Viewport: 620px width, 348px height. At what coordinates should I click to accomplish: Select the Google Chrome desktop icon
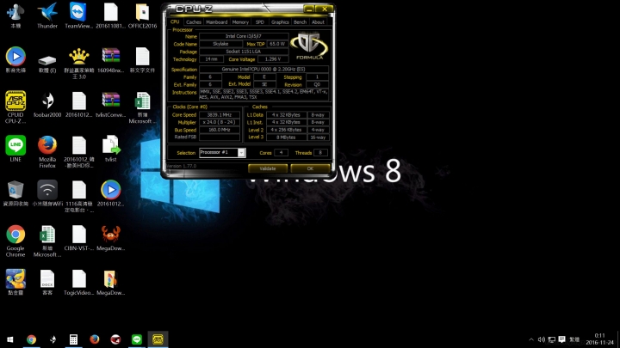point(15,241)
